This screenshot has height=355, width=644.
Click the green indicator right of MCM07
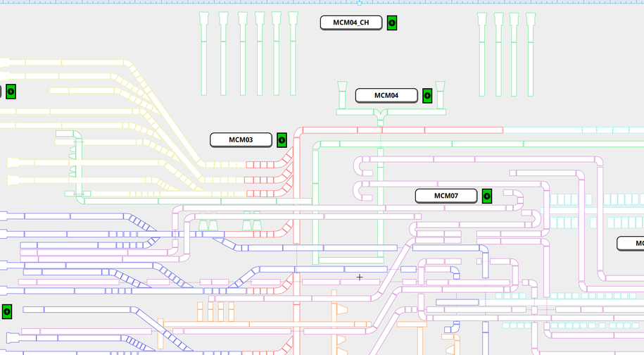[x=486, y=196]
